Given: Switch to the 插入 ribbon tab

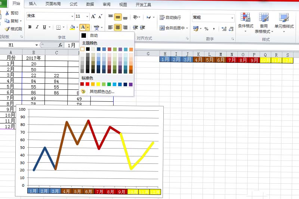Looking at the screenshot, I should click(33, 4).
